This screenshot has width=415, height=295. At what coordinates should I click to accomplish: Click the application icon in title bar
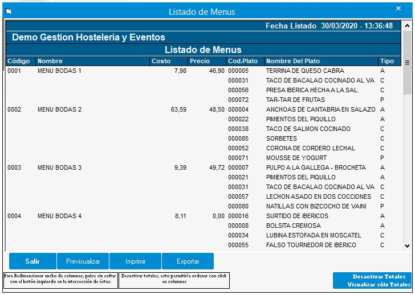point(9,11)
